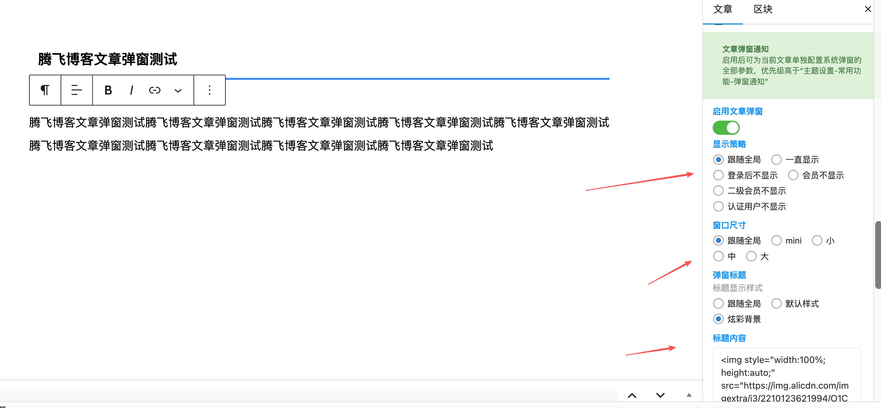Screen dimensions: 881x408
Task: Select 一直显示 display strategy
Action: pos(776,159)
